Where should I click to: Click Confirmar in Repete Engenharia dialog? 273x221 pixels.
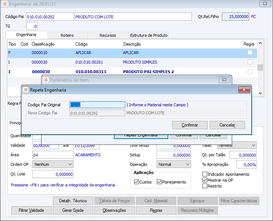pyautogui.click(x=190, y=125)
